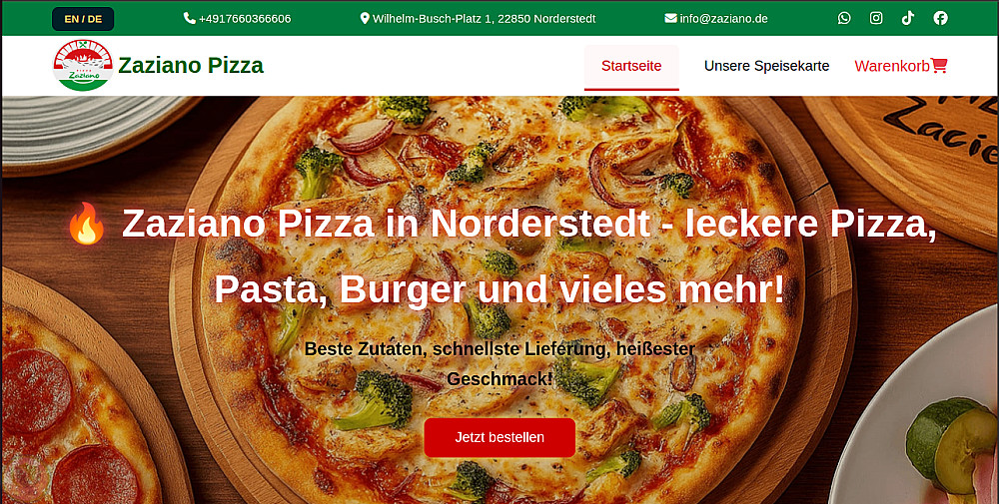
Task: Open the Instagram icon link
Action: click(876, 18)
